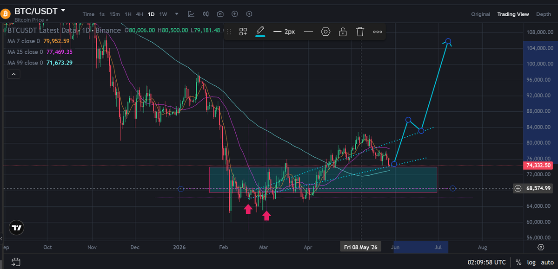The image size is (558, 269).
Task: Open technical indicators chart icon
Action: [x=191, y=14]
